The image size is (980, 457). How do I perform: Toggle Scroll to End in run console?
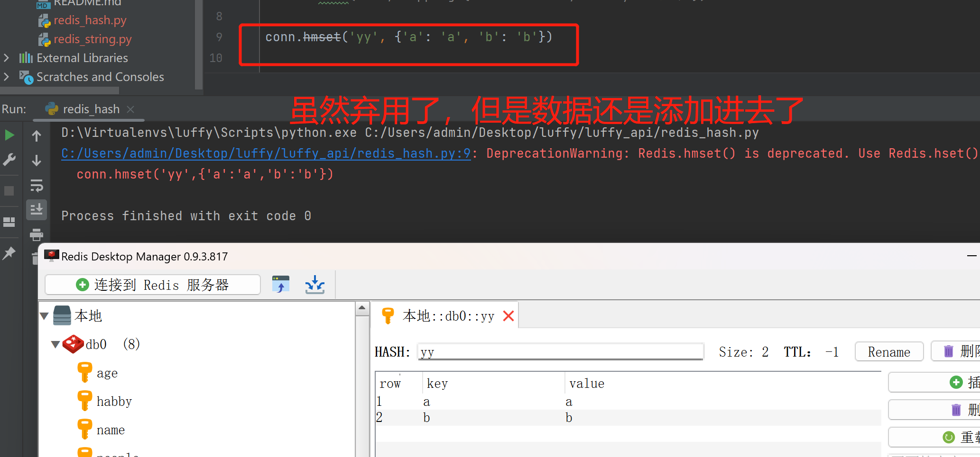pyautogui.click(x=37, y=209)
